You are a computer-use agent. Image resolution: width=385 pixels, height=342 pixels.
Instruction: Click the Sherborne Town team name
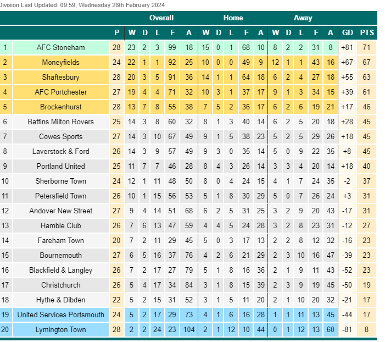tap(60, 181)
